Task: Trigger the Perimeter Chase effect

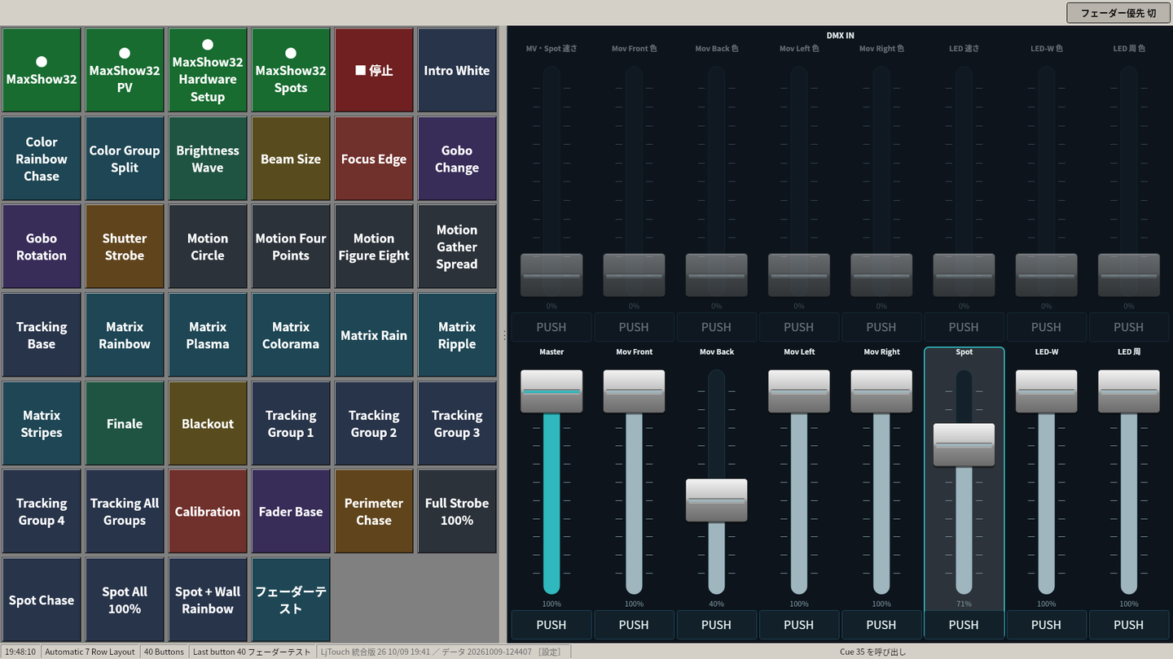Action: pyautogui.click(x=374, y=512)
